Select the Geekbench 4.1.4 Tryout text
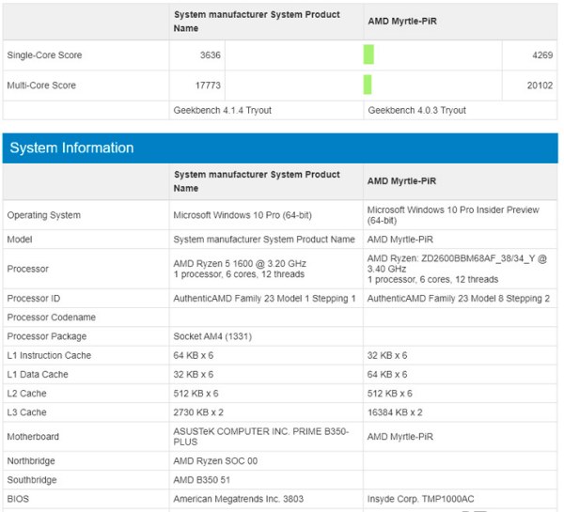Screen dimensions: 564x512 click(222, 110)
